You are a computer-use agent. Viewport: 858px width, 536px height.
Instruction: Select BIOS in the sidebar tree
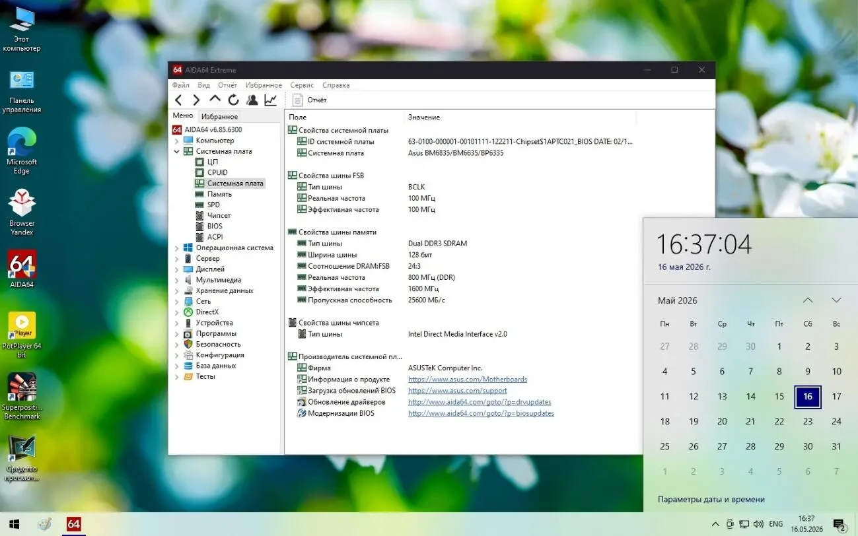pyautogui.click(x=215, y=226)
